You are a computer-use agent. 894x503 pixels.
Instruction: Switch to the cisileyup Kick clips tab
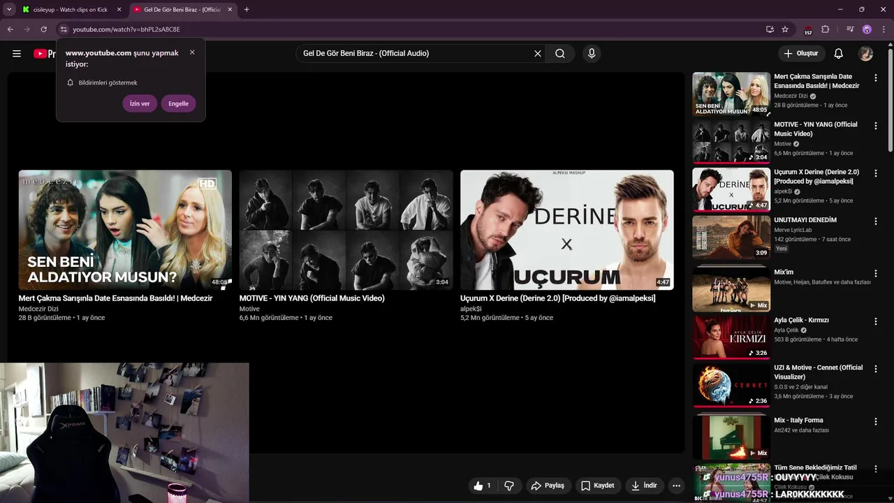tap(71, 10)
